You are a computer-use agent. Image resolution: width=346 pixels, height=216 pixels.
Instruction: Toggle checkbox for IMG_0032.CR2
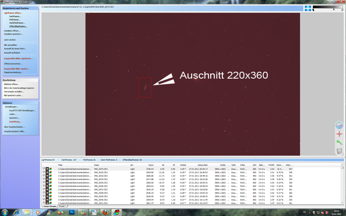44,172
